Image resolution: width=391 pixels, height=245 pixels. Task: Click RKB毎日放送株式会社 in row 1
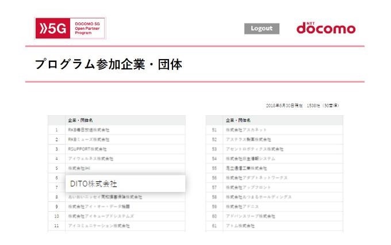pos(89,130)
